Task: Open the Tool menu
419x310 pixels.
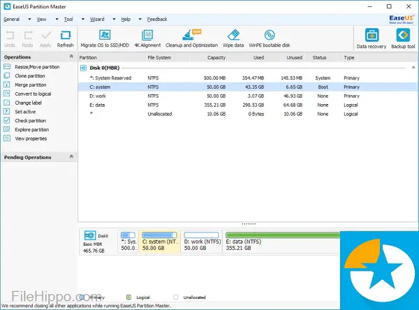Action: pos(68,20)
